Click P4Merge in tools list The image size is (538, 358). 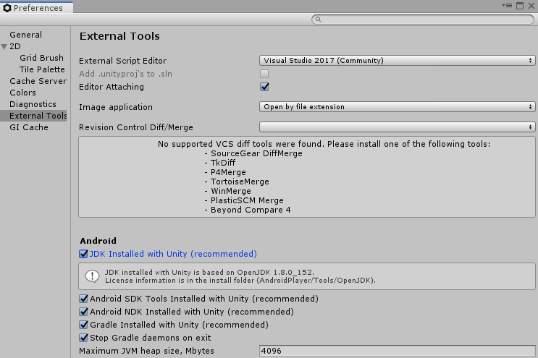228,172
